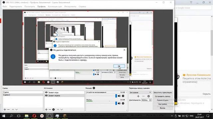Open the Windows Start menu
The image size is (213, 119).
click(x=4, y=116)
